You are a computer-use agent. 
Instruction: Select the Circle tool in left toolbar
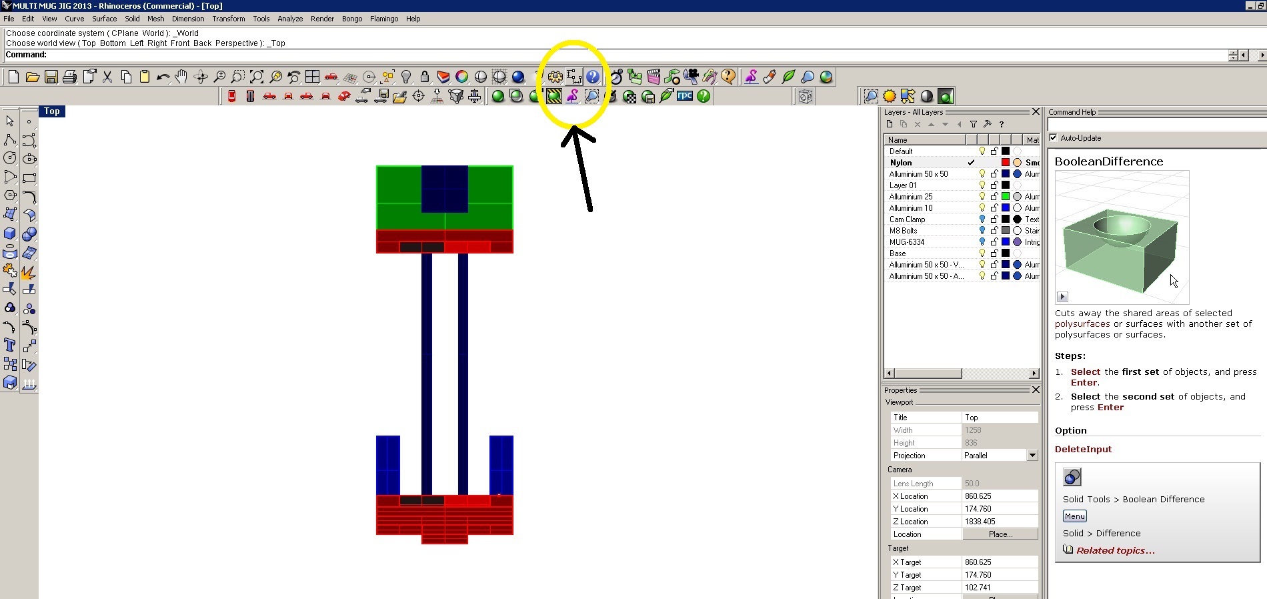click(10, 159)
